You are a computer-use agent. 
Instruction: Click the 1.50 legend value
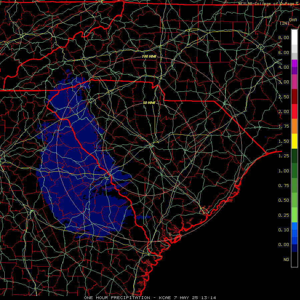pos(284,141)
